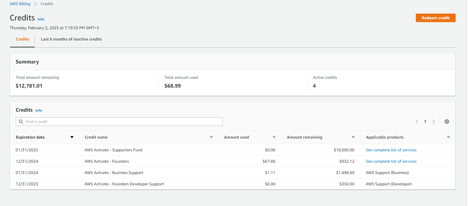Viewport: 469px width, 206px height.
Task: Open the Info link beside the Credits table heading
Action: point(39,111)
